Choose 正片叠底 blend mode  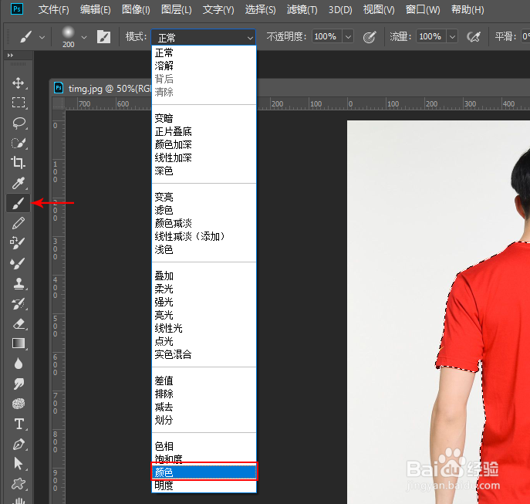tap(204, 131)
